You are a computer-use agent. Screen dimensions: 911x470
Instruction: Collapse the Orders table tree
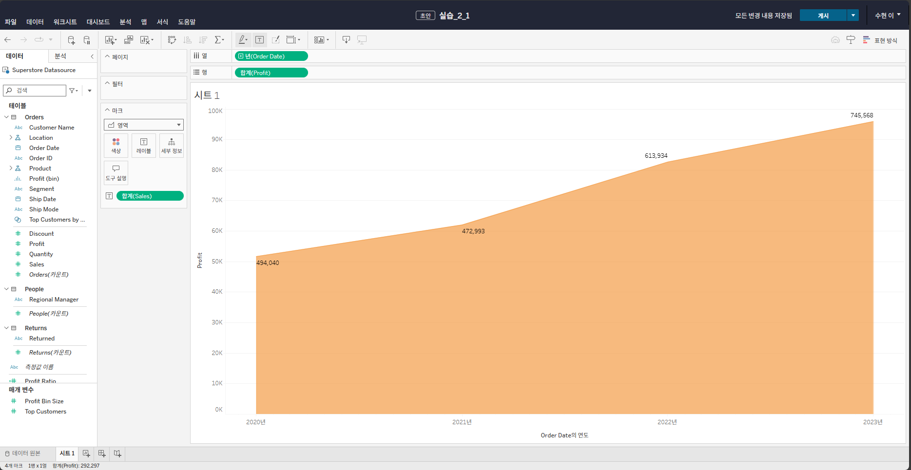(x=6, y=117)
